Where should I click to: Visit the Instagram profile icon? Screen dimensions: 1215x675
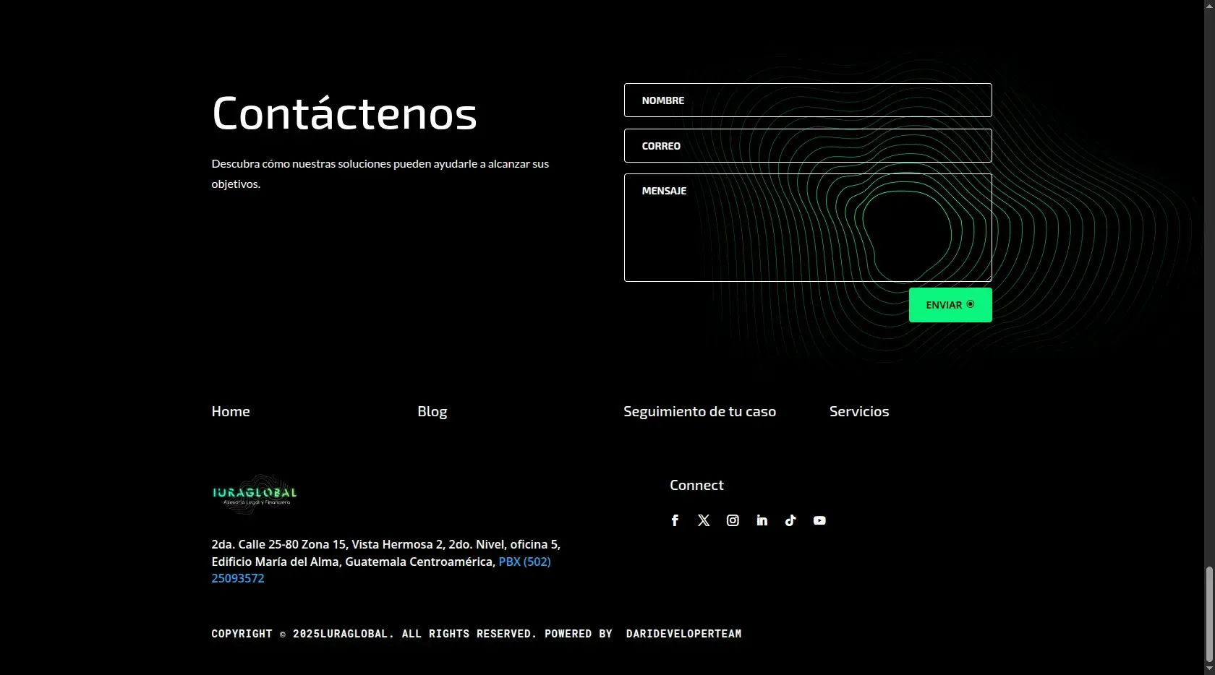pyautogui.click(x=733, y=520)
